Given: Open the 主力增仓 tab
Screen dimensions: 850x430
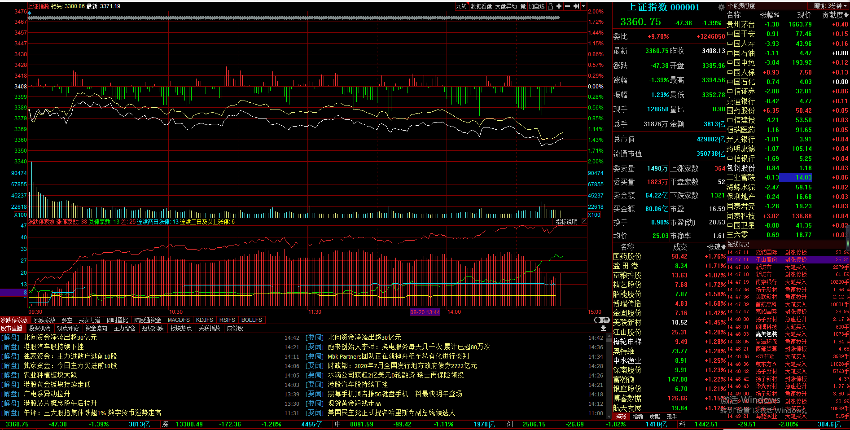Looking at the screenshot, I should (124, 329).
